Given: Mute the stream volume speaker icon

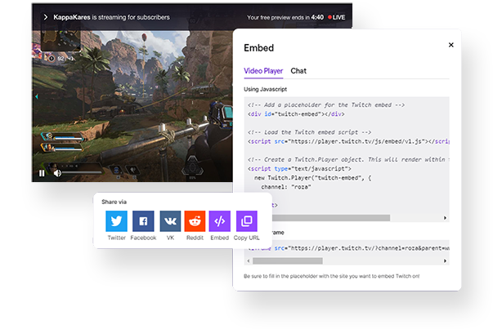Looking at the screenshot, I should [x=57, y=173].
